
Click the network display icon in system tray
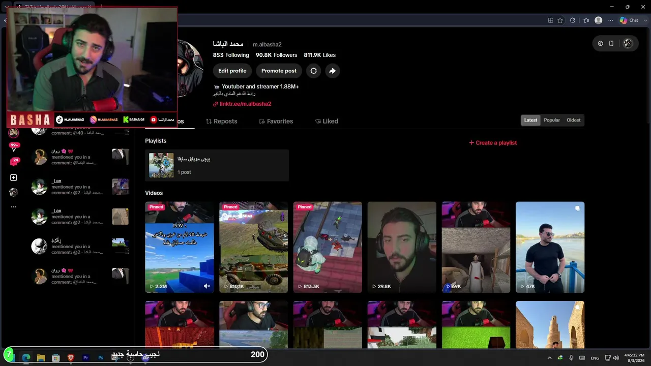pos(607,358)
